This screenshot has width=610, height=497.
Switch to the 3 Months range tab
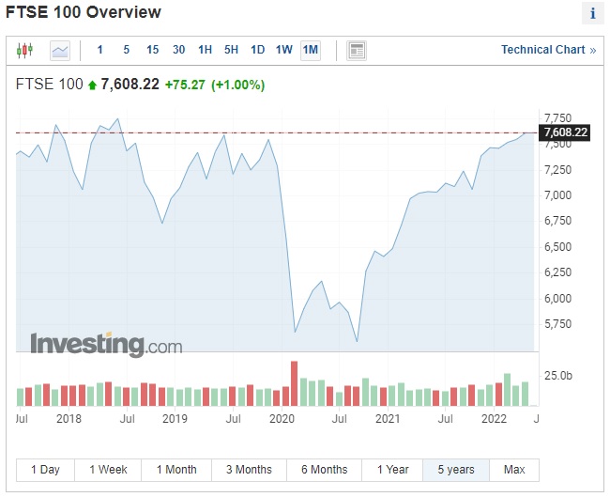coord(249,470)
